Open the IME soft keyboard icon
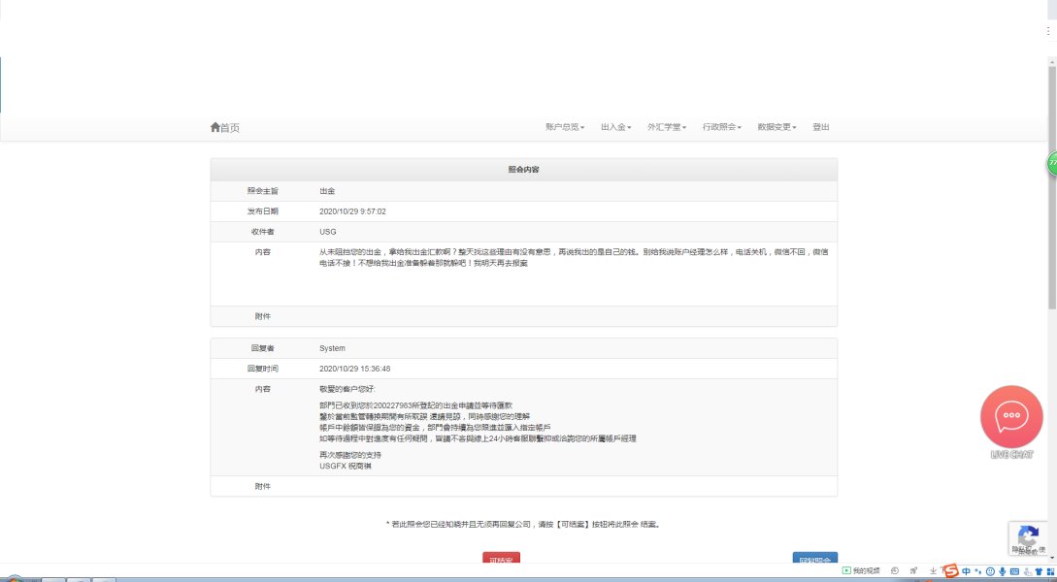1057x582 pixels. click(1014, 571)
